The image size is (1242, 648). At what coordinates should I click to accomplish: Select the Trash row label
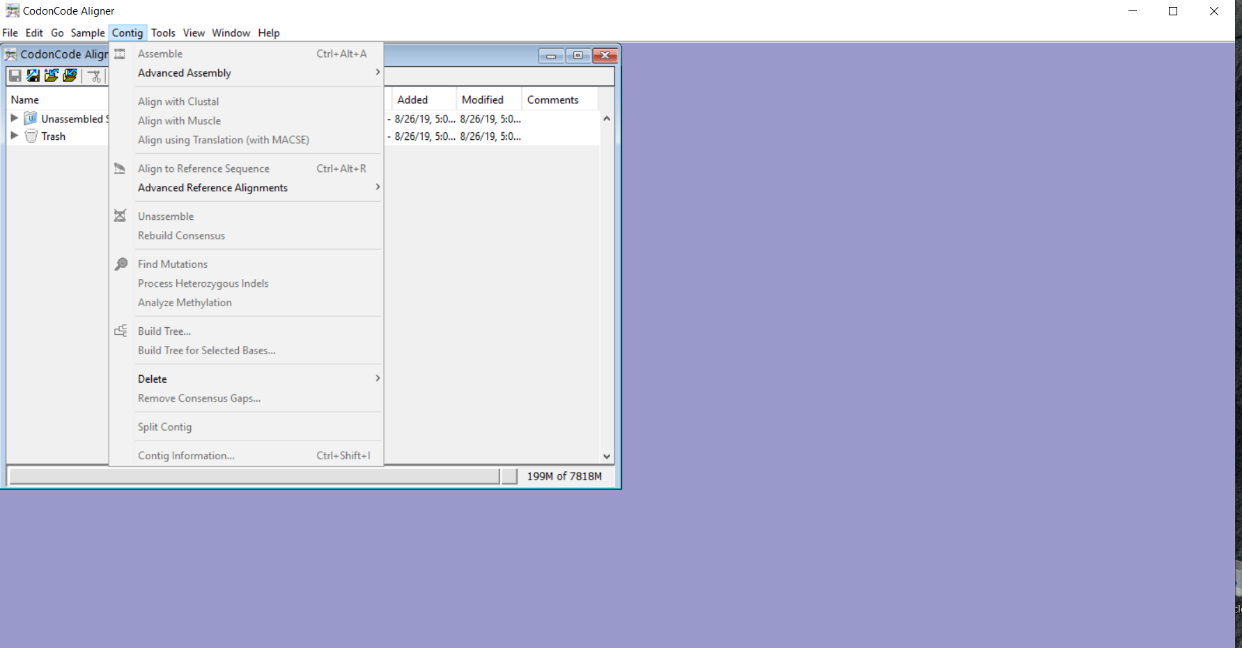coord(53,136)
